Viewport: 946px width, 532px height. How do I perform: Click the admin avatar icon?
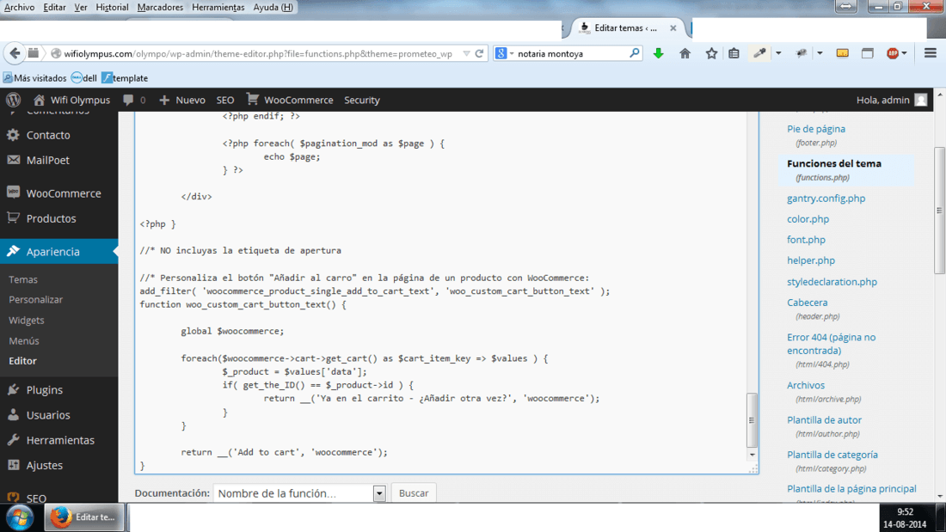[921, 100]
